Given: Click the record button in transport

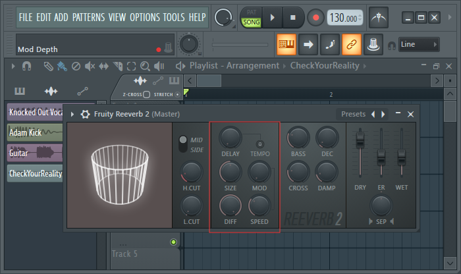Looking at the screenshot, I should click(317, 17).
